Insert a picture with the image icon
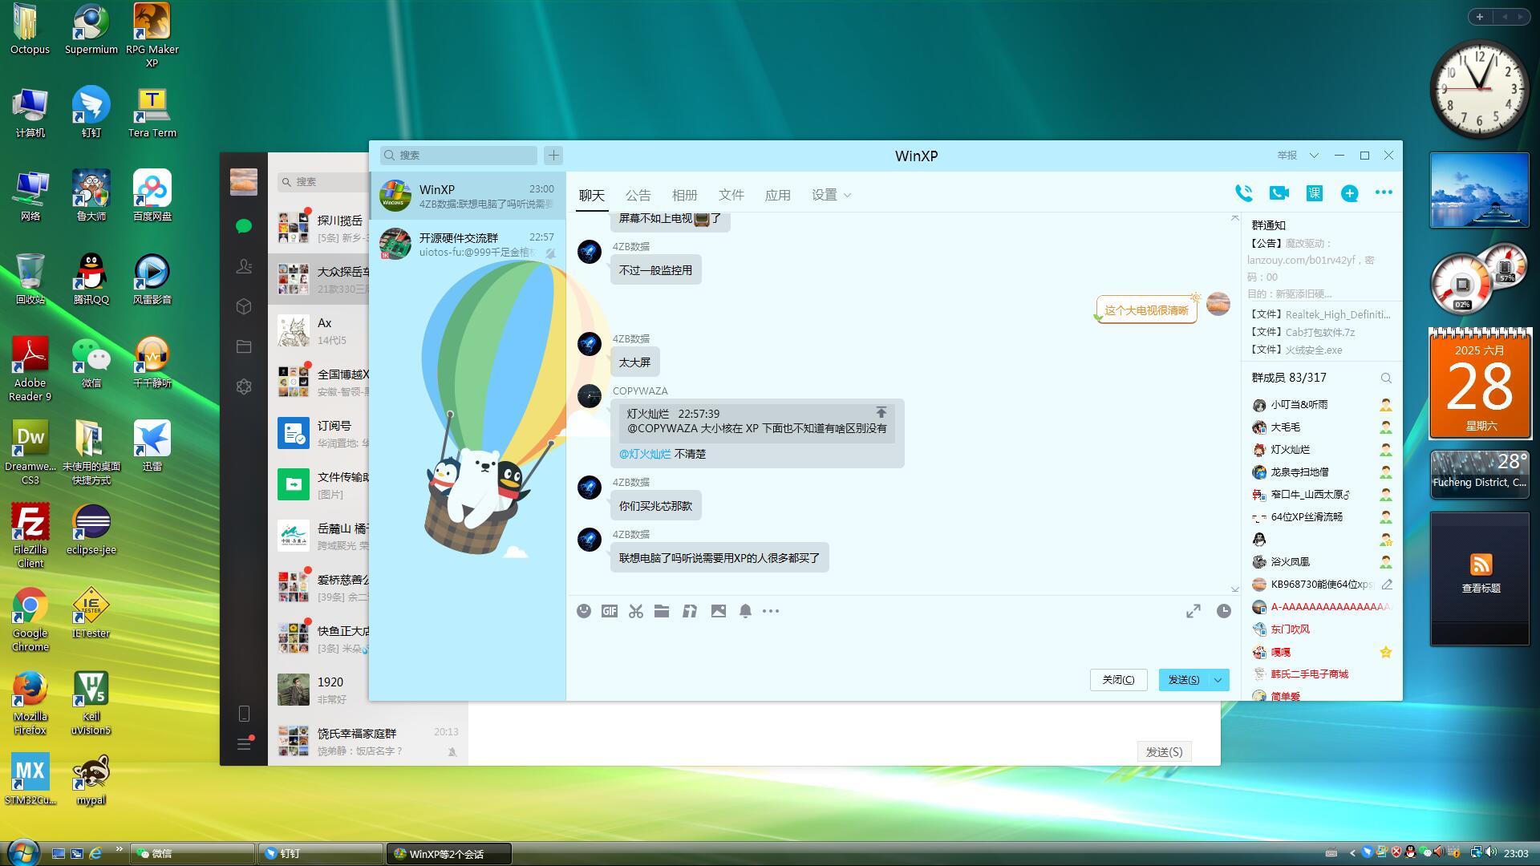Screen dimensions: 1540x866 (719, 611)
